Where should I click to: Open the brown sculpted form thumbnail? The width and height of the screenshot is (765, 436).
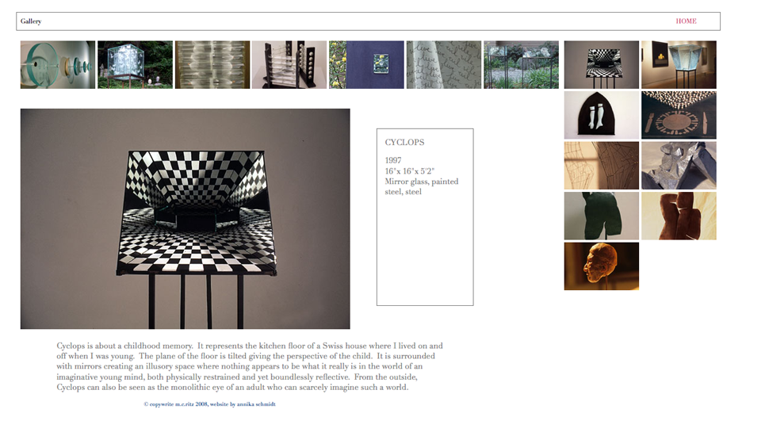[x=679, y=216]
